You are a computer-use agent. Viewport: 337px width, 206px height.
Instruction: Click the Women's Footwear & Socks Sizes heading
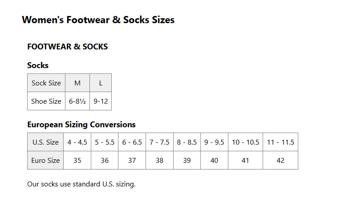[98, 20]
